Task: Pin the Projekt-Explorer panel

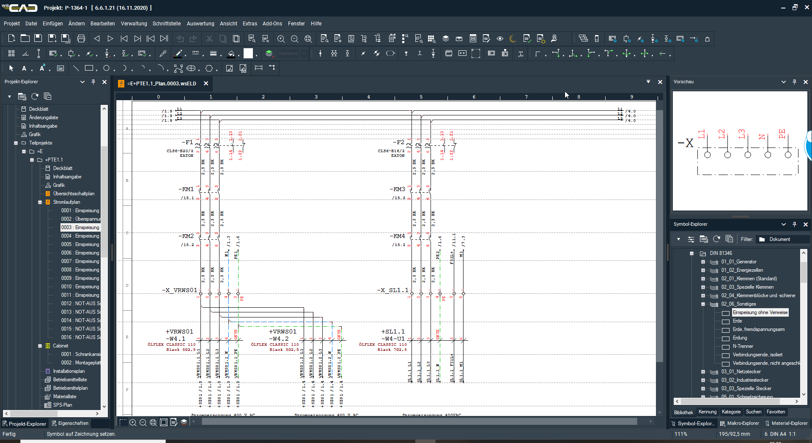Action: coord(93,82)
